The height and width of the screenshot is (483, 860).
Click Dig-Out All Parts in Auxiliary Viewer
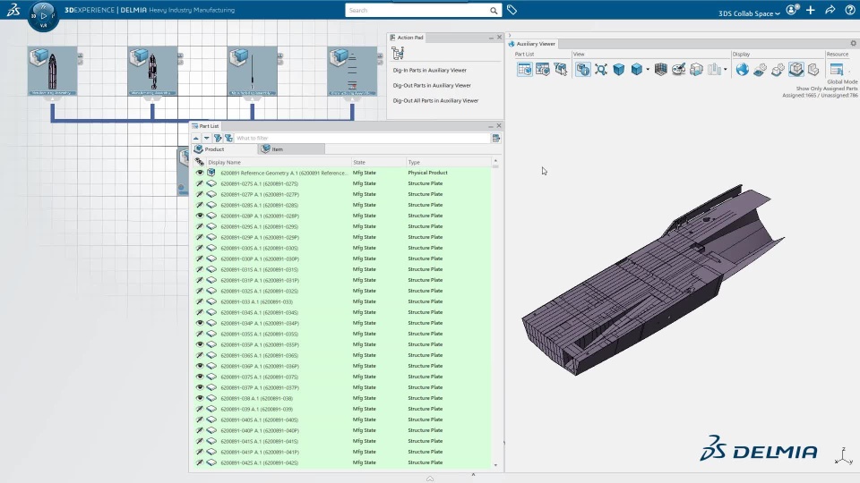pyautogui.click(x=435, y=101)
